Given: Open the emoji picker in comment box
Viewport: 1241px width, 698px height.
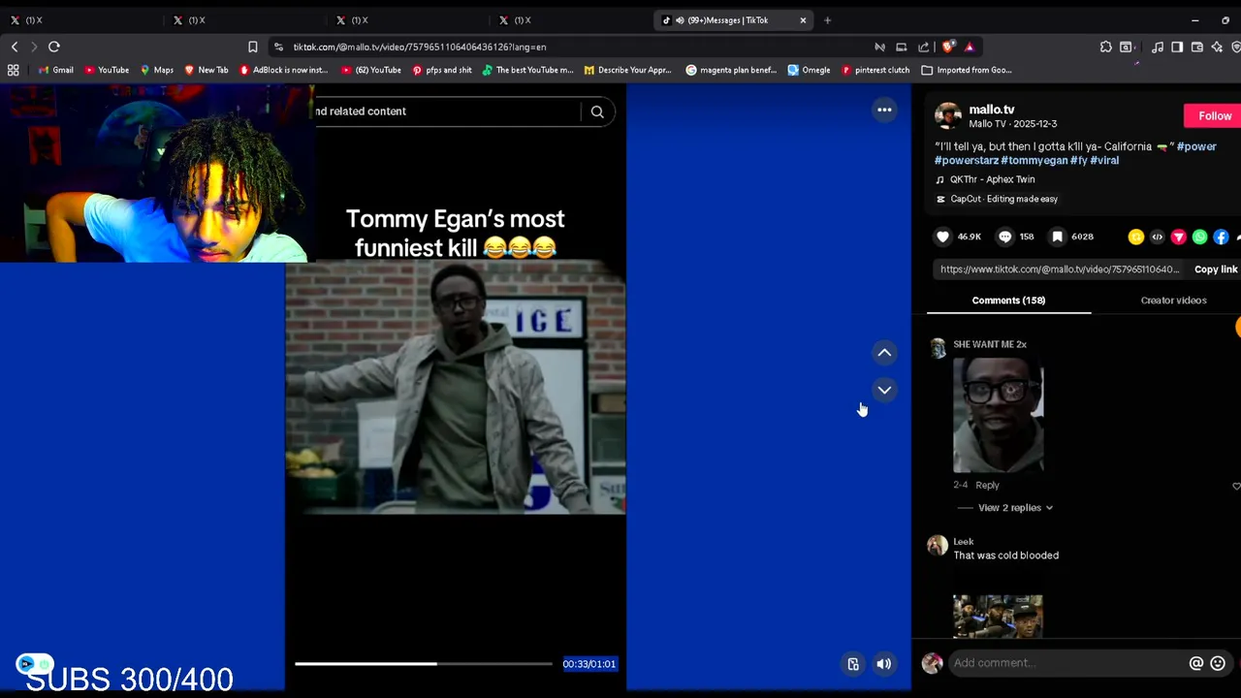Looking at the screenshot, I should pos(1218,663).
